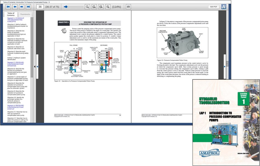Open Objective 1: Define hydraulic troubleshooting
The image size is (260, 166).
point(17,26)
